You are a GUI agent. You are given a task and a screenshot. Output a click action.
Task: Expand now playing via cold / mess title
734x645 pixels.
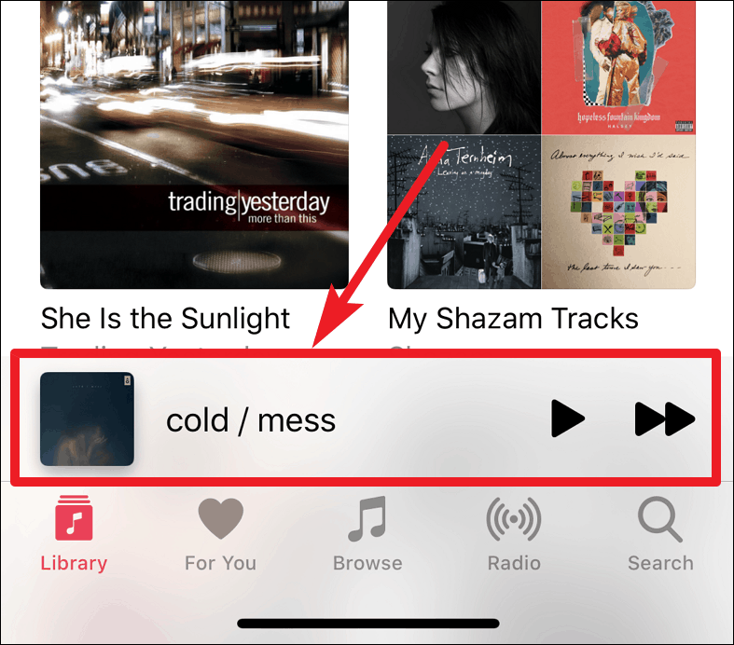point(251,420)
